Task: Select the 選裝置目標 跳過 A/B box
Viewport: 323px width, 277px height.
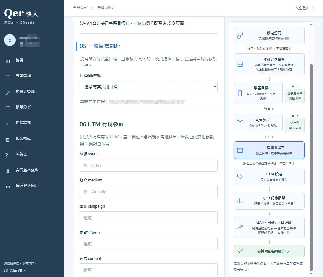Action: point(295,96)
